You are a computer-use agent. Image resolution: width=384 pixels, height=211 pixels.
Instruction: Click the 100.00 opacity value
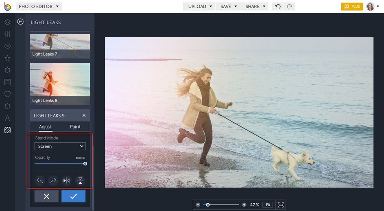(x=80, y=158)
